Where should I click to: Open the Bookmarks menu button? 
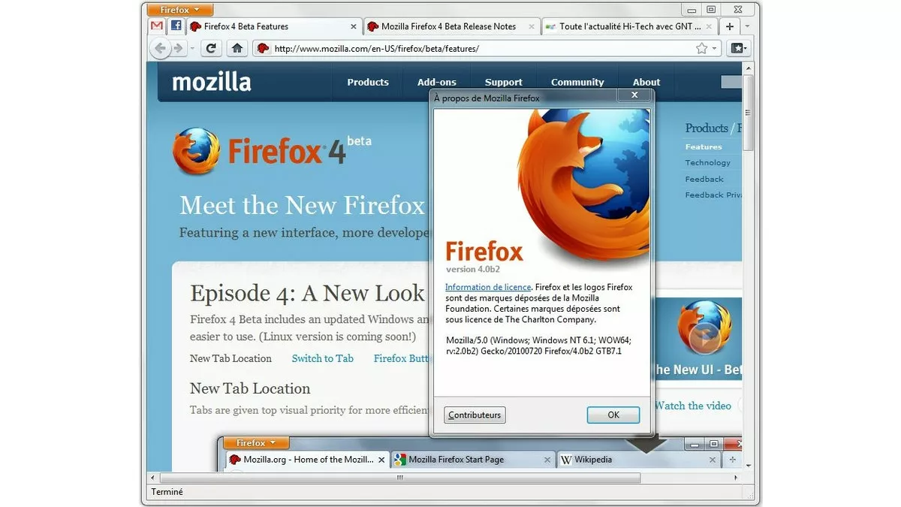(x=739, y=48)
